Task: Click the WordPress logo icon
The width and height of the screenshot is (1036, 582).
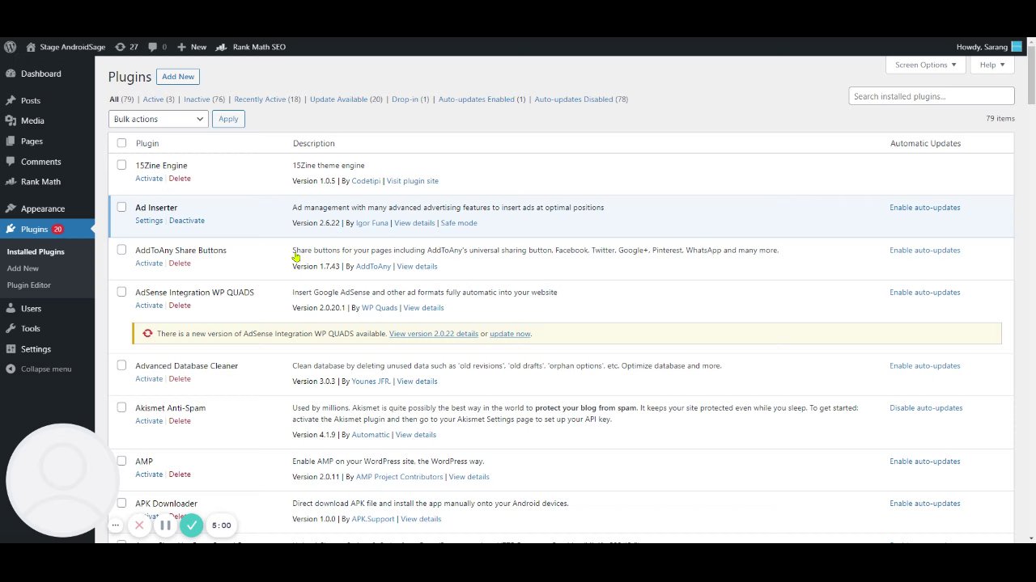Action: 10,47
